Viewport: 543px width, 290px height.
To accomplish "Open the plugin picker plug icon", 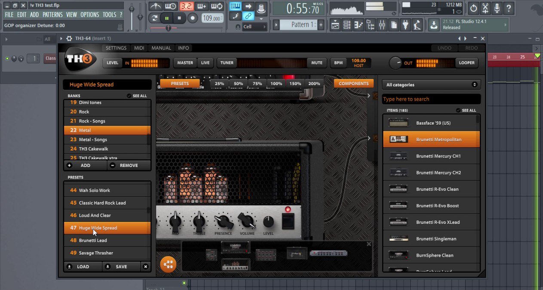I will tap(405, 25).
